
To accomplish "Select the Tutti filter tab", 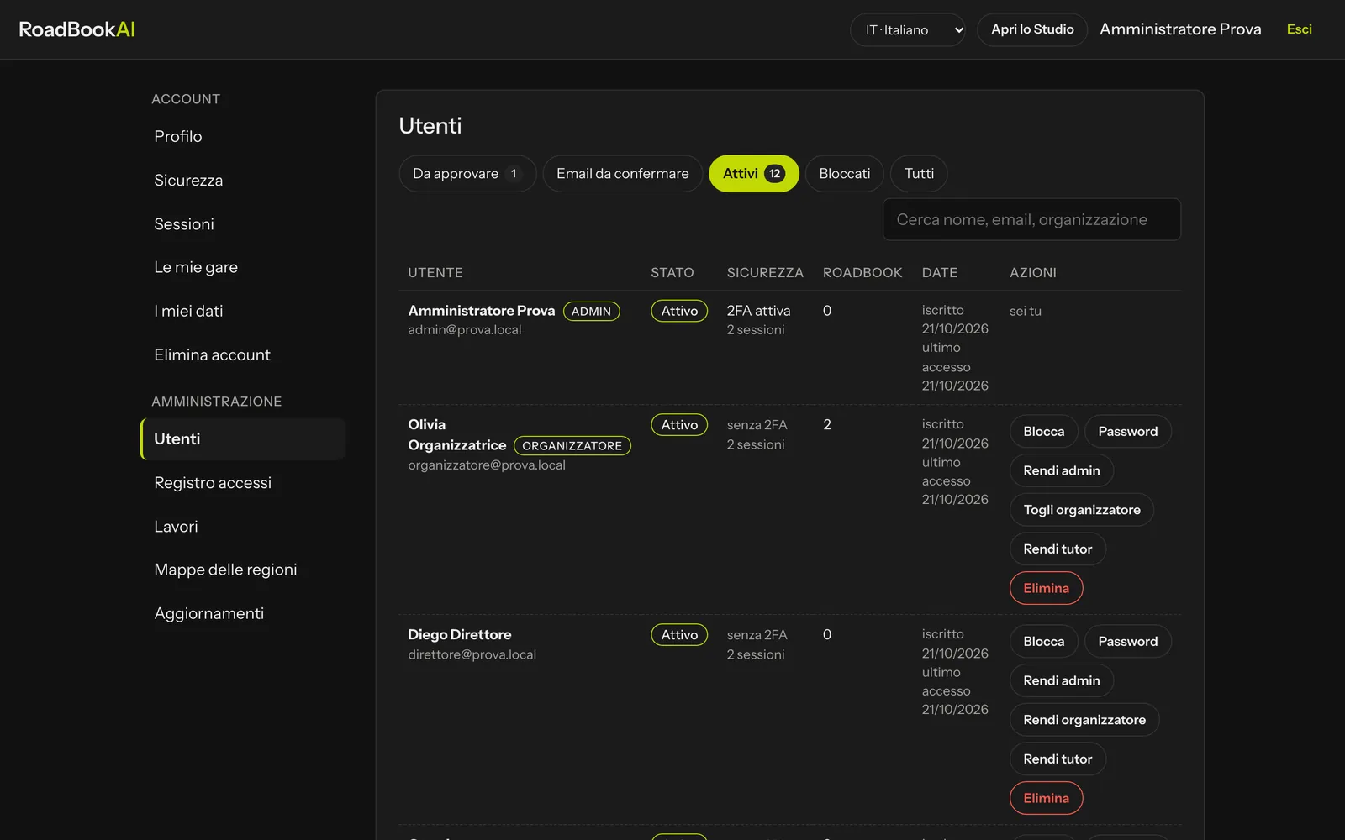I will (919, 174).
